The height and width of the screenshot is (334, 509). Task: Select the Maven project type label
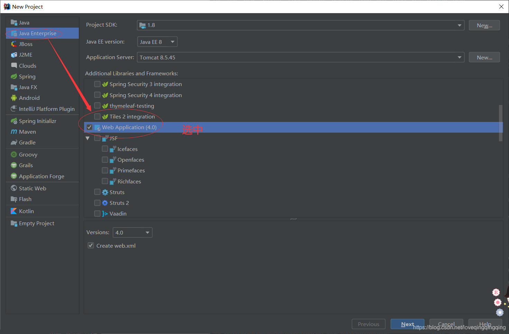point(28,132)
